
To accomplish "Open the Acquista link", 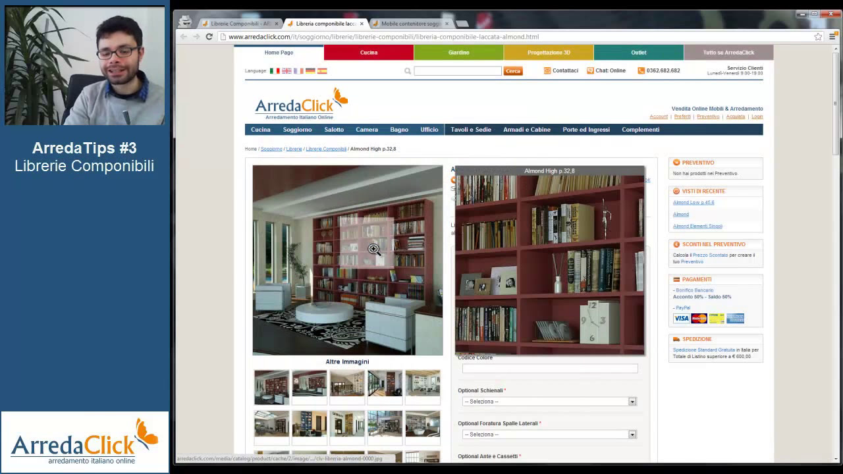I will point(736,117).
